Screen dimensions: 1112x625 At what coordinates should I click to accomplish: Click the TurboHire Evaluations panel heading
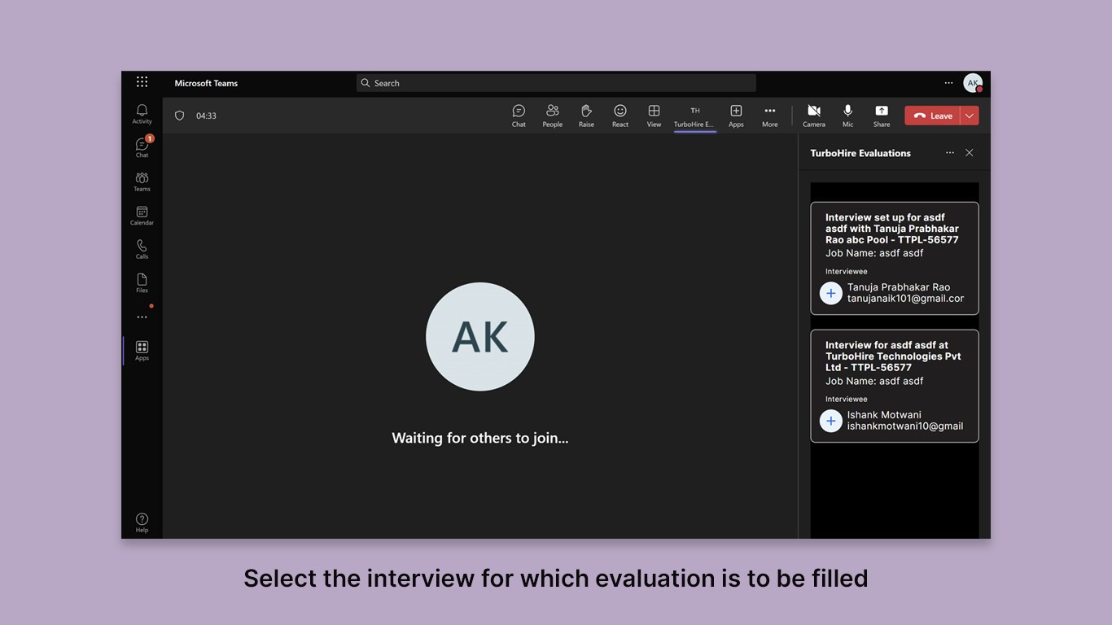click(x=860, y=153)
